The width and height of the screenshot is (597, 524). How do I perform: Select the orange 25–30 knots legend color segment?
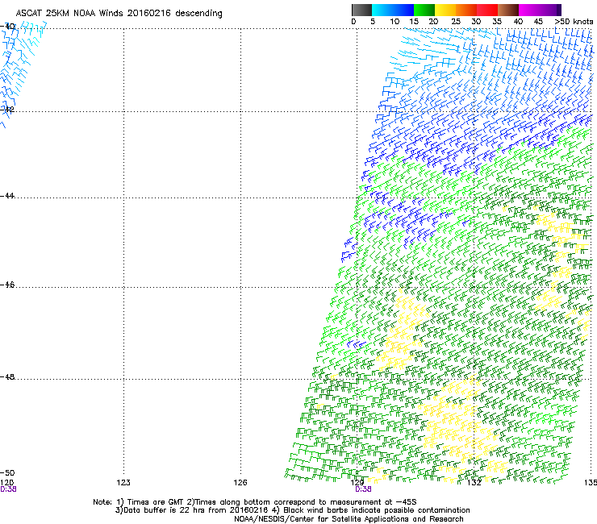tap(466, 10)
